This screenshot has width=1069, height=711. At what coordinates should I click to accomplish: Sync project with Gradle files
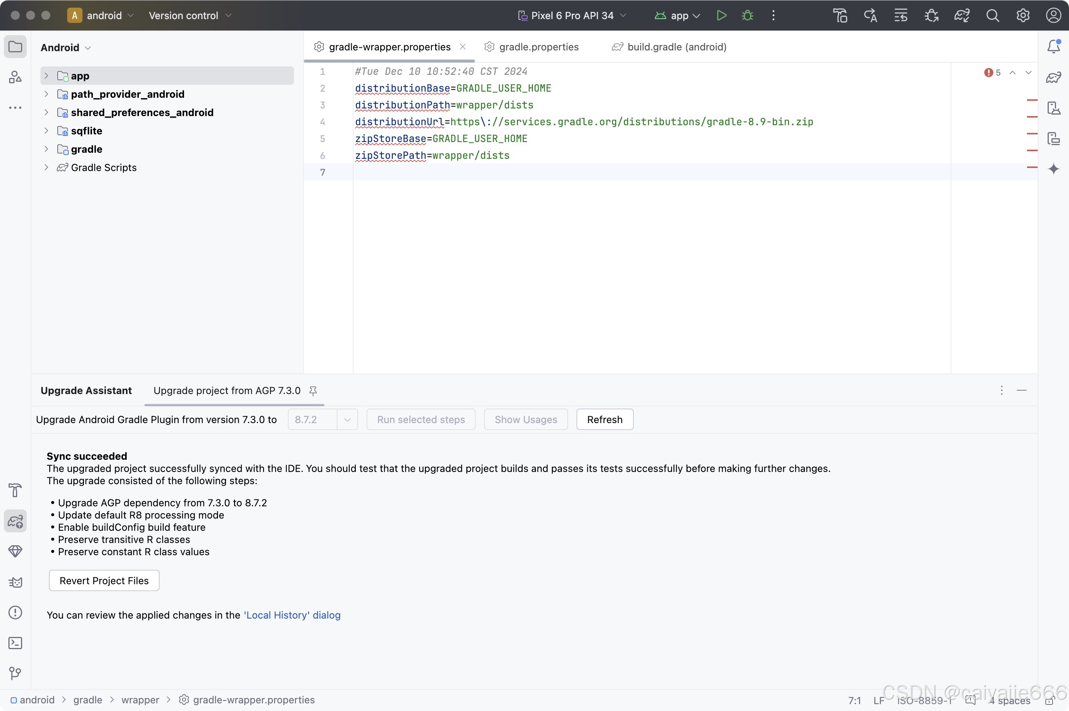962,15
